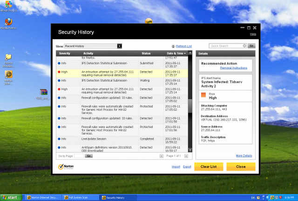
Task: Click the Go button beside Go to Page
Action: click(88, 156)
